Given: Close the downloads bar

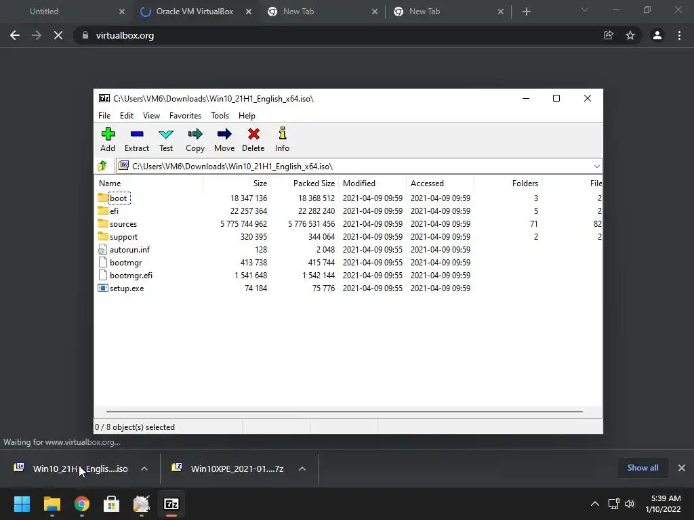Looking at the screenshot, I should (682, 468).
